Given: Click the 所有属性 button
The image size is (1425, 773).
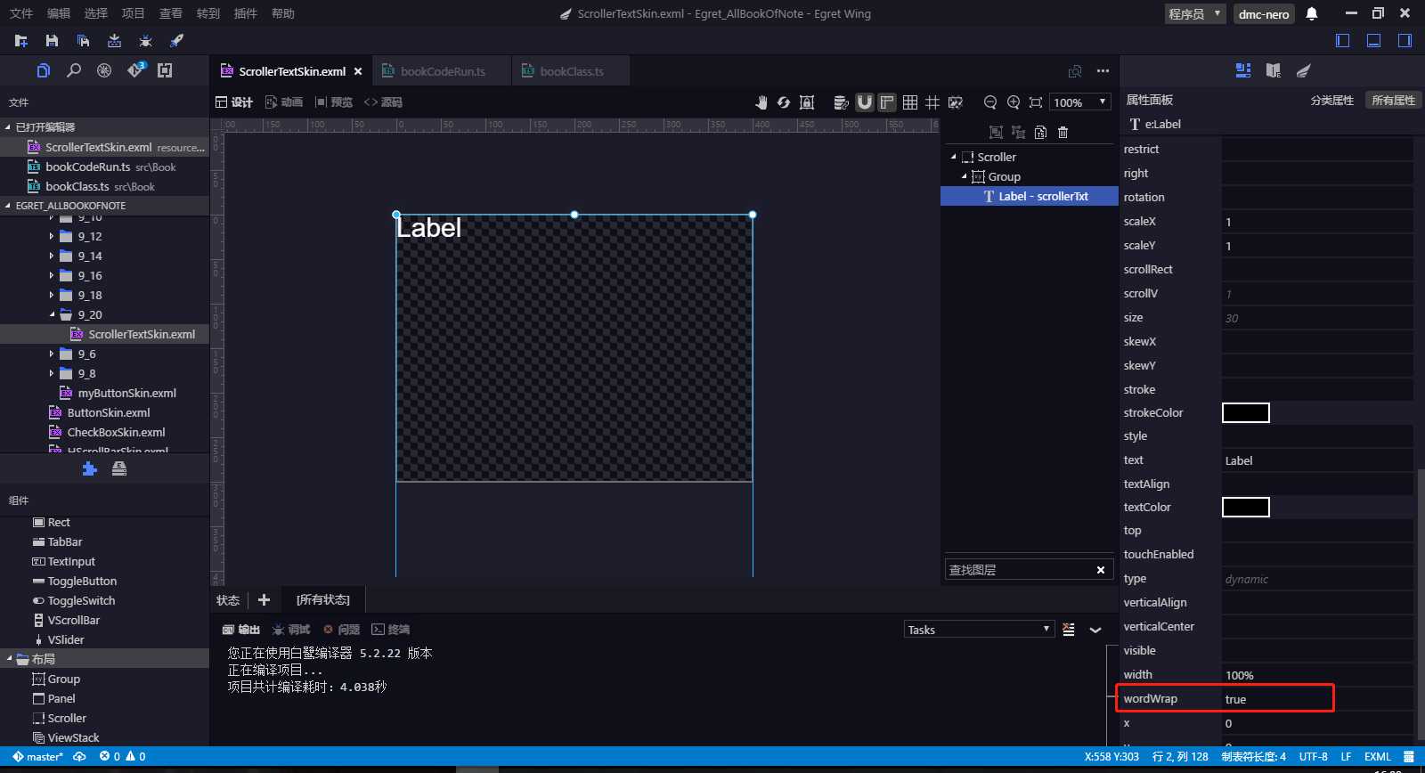Looking at the screenshot, I should (1393, 101).
